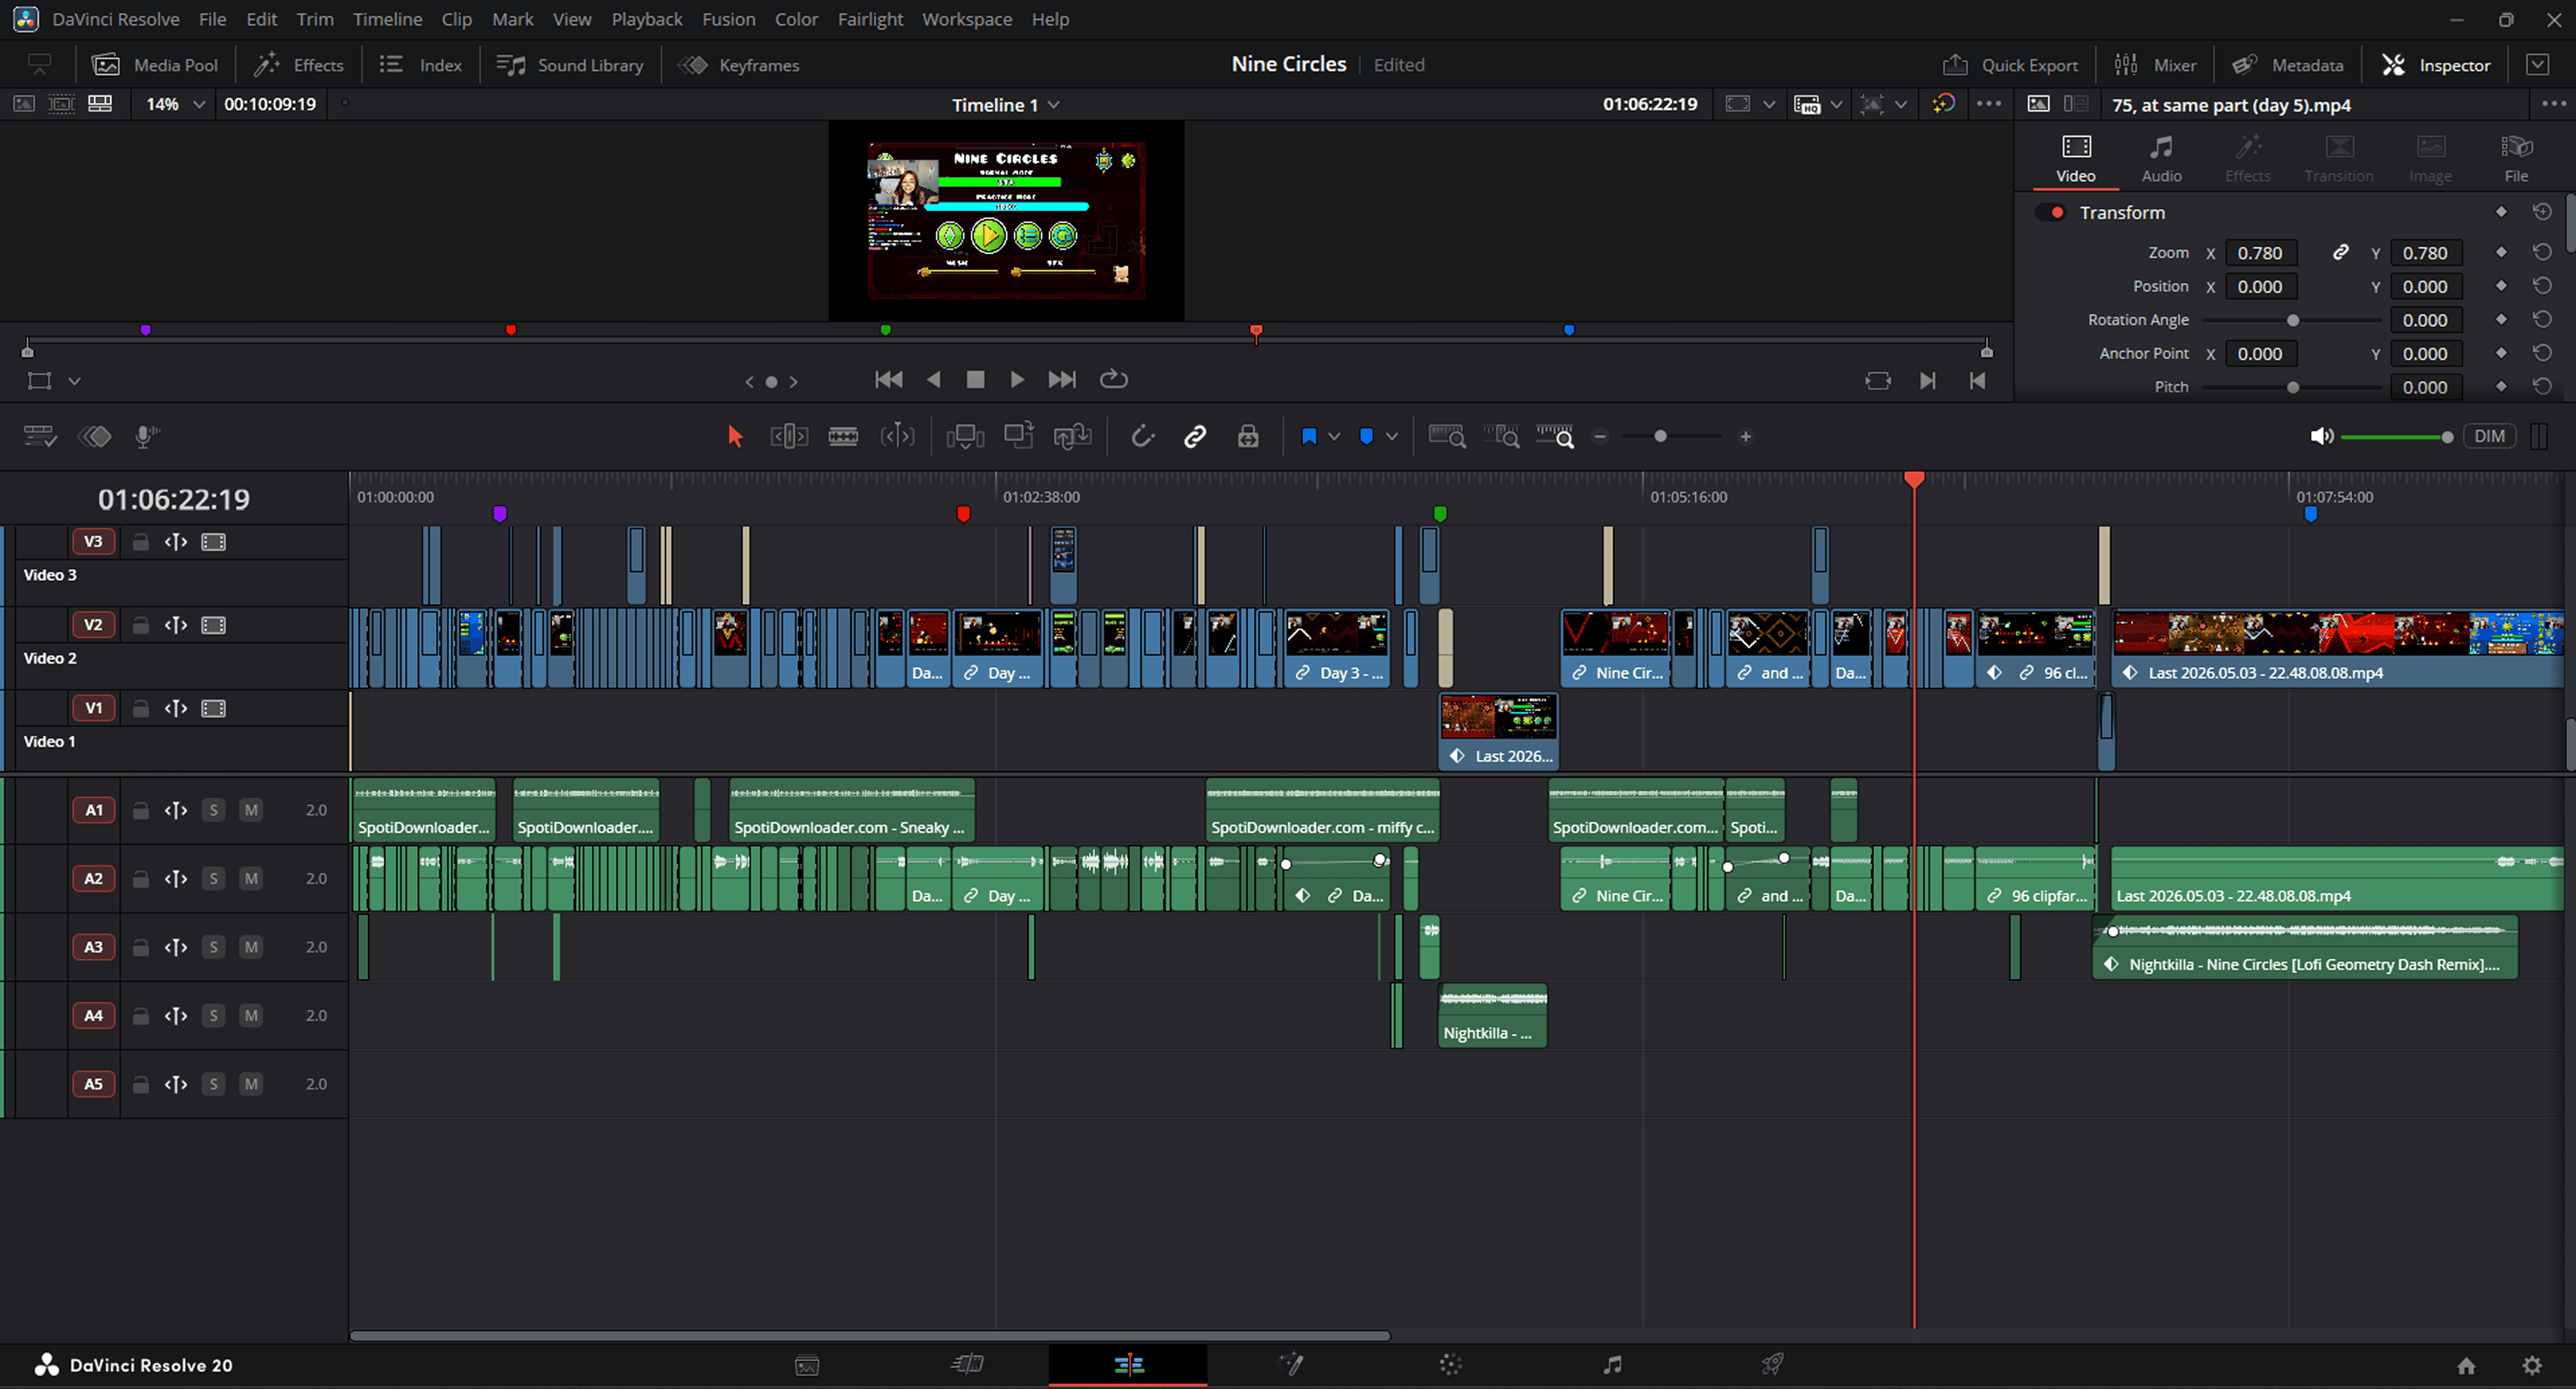Image resolution: width=2576 pixels, height=1389 pixels.
Task: Open viewer options three-dot menu
Action: 1989,104
